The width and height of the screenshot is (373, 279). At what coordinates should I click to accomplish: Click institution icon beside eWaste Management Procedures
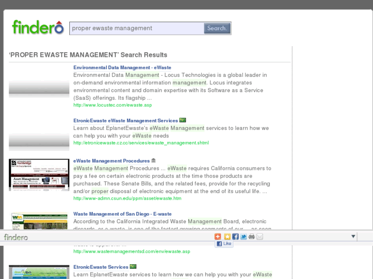click(x=153, y=161)
